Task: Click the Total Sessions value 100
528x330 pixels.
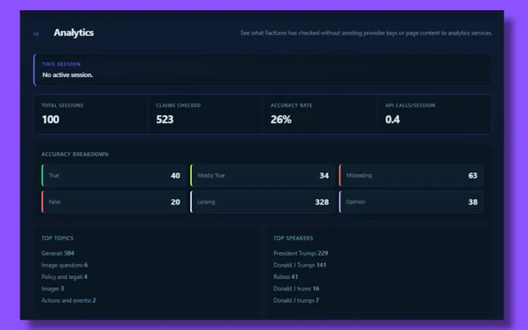Action: (x=51, y=119)
